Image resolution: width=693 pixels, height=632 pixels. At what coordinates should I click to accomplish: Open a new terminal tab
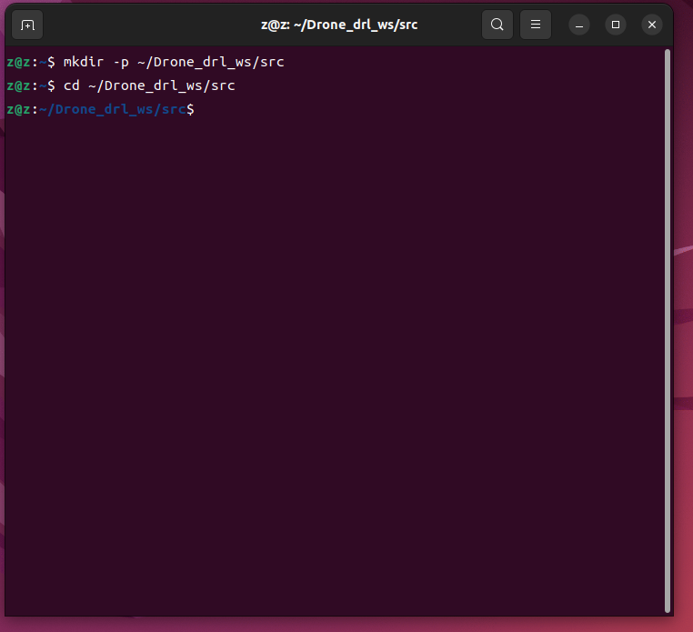point(27,25)
